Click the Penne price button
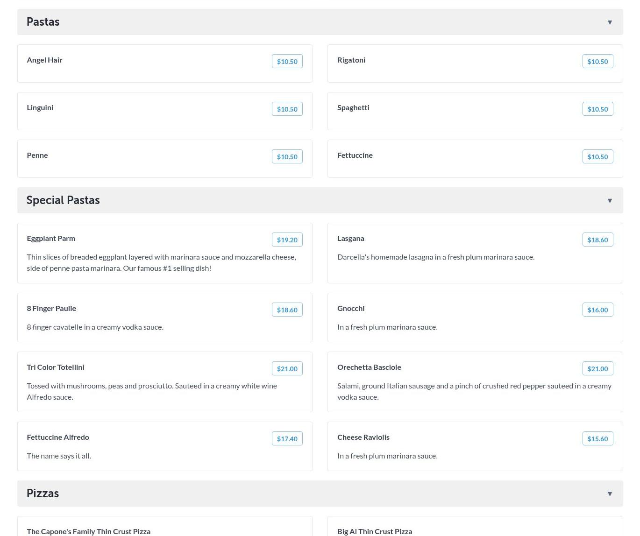This screenshot has width=640, height=536. [287, 157]
